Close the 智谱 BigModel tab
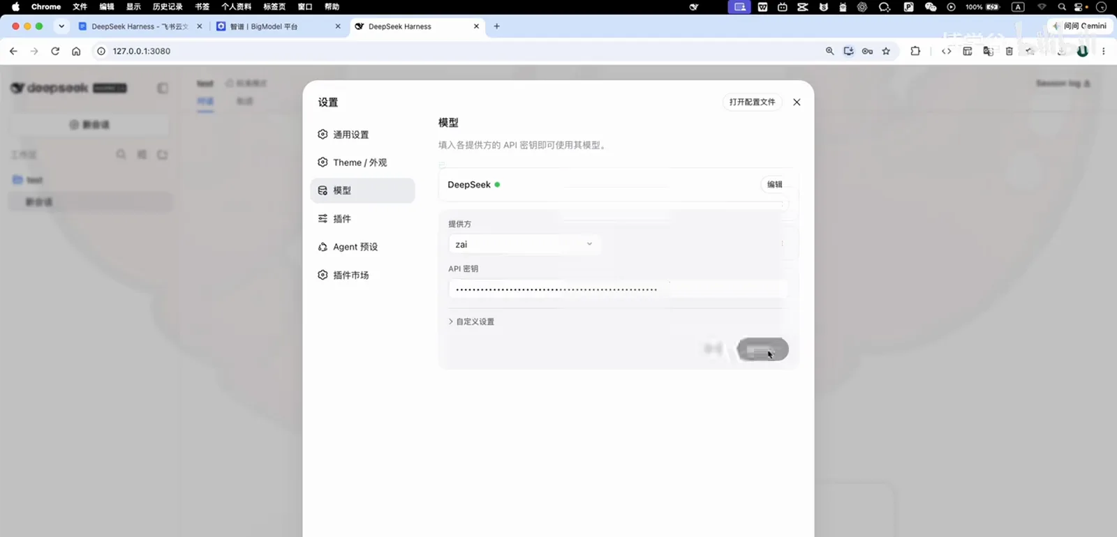The width and height of the screenshot is (1117, 537). [338, 27]
